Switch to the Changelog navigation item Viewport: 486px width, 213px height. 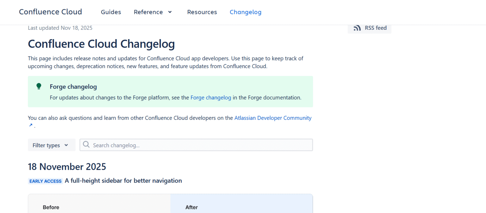coord(246,12)
